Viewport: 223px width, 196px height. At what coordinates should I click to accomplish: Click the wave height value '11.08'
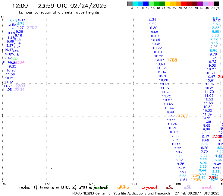point(7,90)
